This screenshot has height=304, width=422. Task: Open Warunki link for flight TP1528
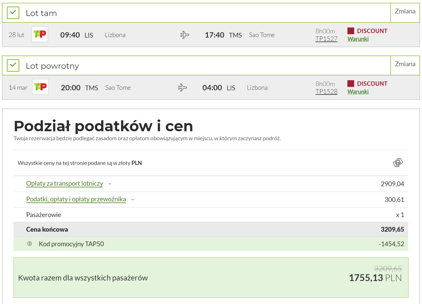coord(358,92)
